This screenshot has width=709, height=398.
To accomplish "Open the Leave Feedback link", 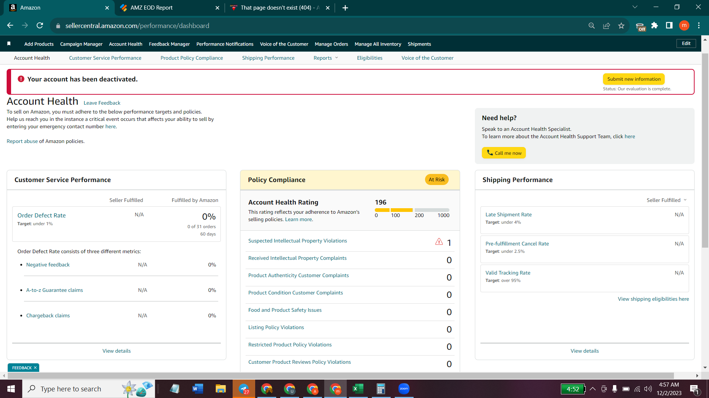I will pyautogui.click(x=102, y=103).
